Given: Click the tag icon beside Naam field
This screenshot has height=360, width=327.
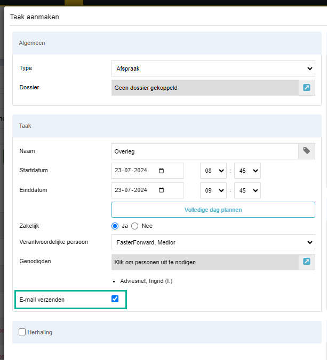Looking at the screenshot, I should click(307, 151).
